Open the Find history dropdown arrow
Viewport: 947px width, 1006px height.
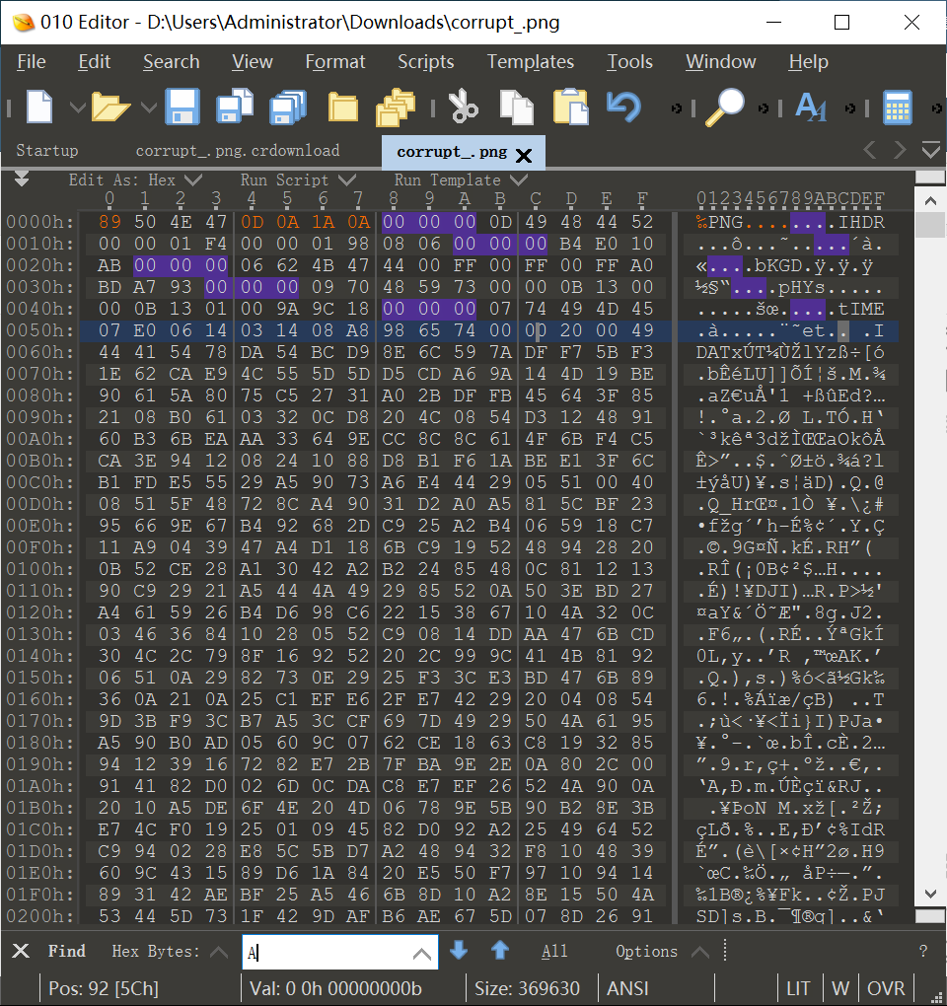pyautogui.click(x=422, y=954)
